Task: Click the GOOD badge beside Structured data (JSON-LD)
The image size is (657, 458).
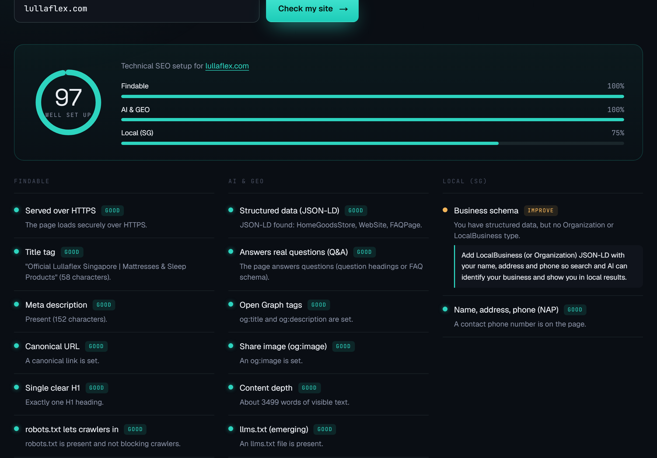Action: click(356, 211)
